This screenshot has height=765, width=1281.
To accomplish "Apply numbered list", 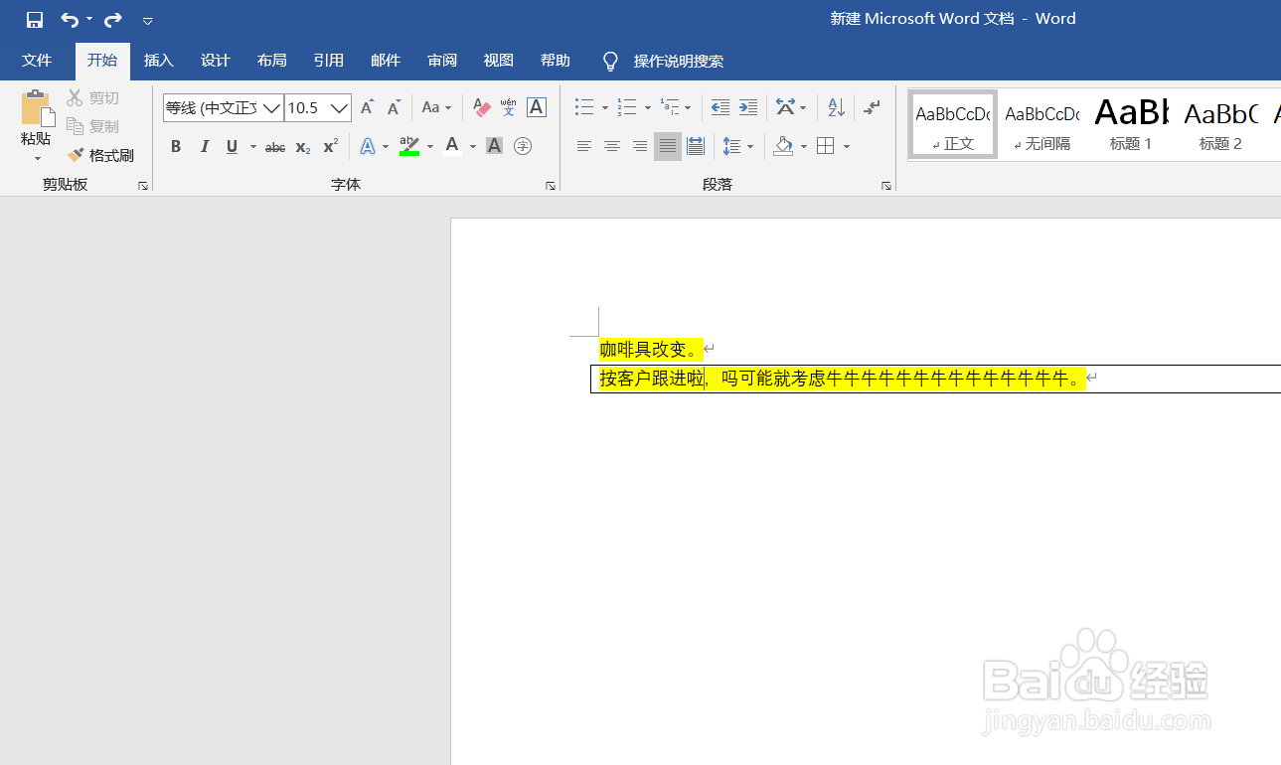I will (627, 107).
